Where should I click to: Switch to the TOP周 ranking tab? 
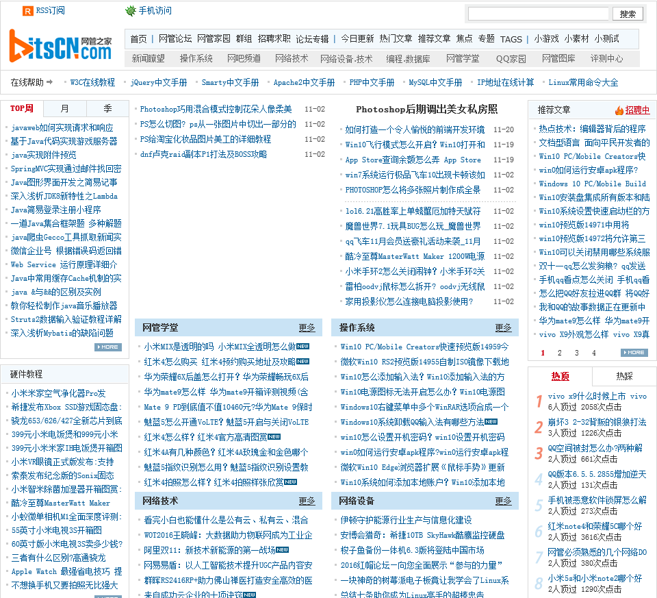pos(22,109)
